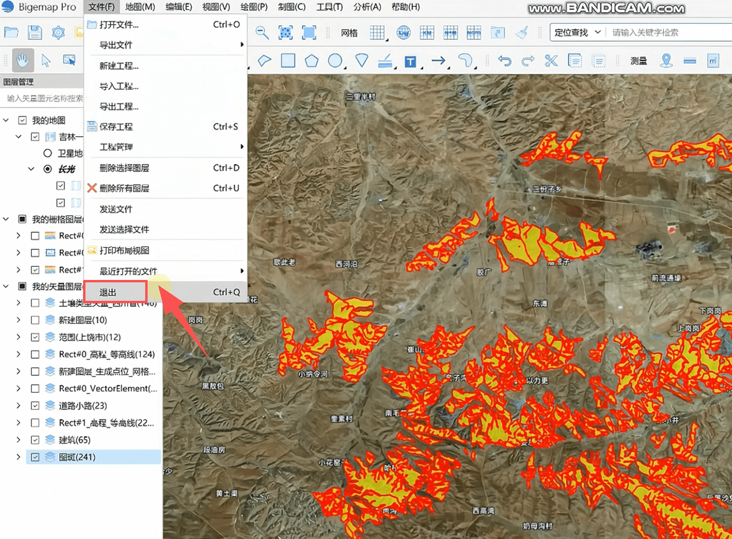Open the 分析(A) menu

[367, 7]
